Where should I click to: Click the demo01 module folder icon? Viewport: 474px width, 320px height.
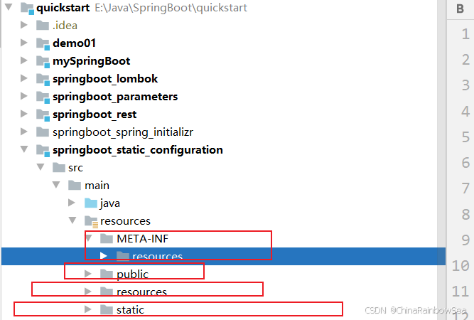click(43, 43)
